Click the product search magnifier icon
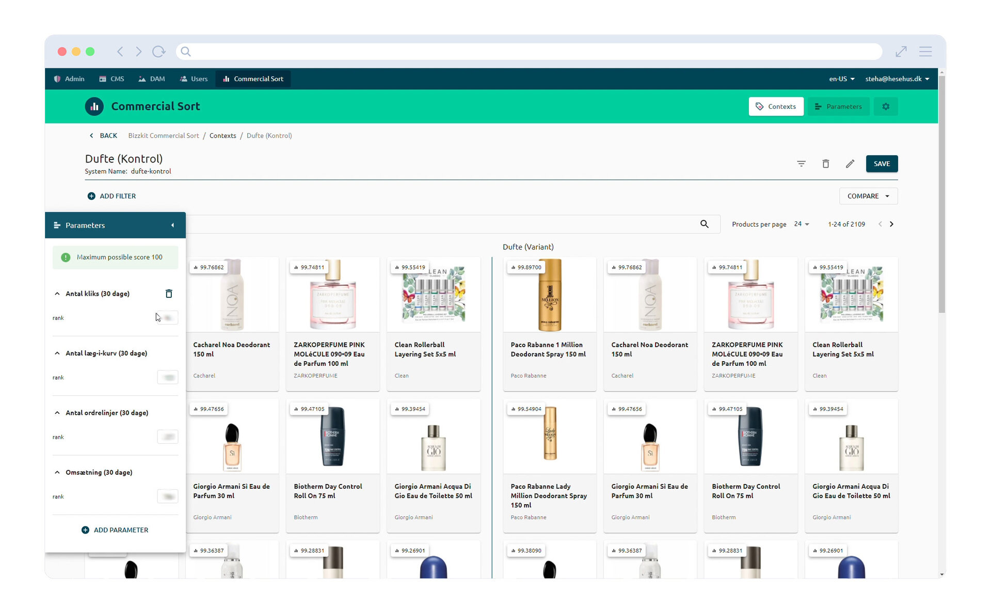This screenshot has width=991, height=613. click(705, 224)
